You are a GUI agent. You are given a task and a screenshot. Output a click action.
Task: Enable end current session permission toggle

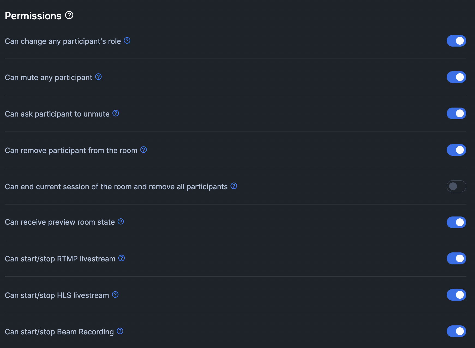456,186
